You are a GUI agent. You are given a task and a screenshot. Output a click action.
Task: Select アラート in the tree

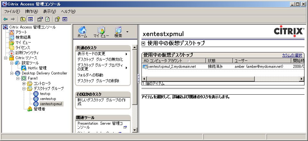[21, 32]
